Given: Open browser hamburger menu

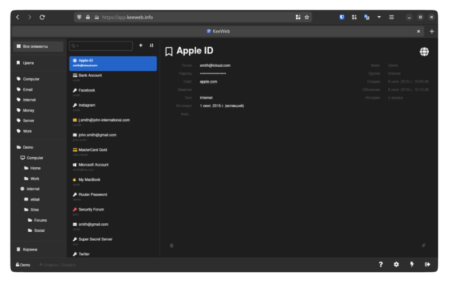Looking at the screenshot, I should [x=391, y=17].
